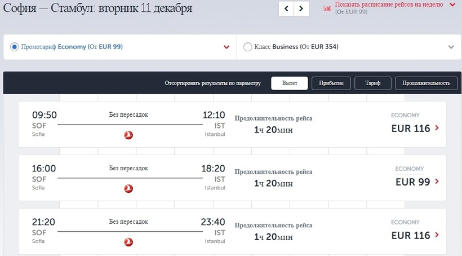This screenshot has width=462, height=256.
Task: Click red arrow next to 21:20 flight fare
Action: pos(437,236)
